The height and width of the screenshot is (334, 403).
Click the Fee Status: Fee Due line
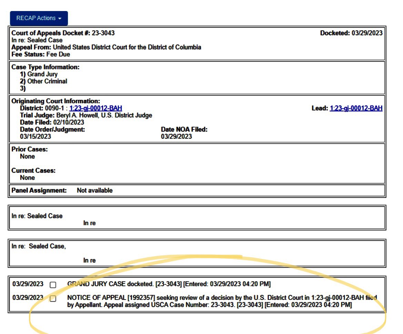tap(41, 54)
